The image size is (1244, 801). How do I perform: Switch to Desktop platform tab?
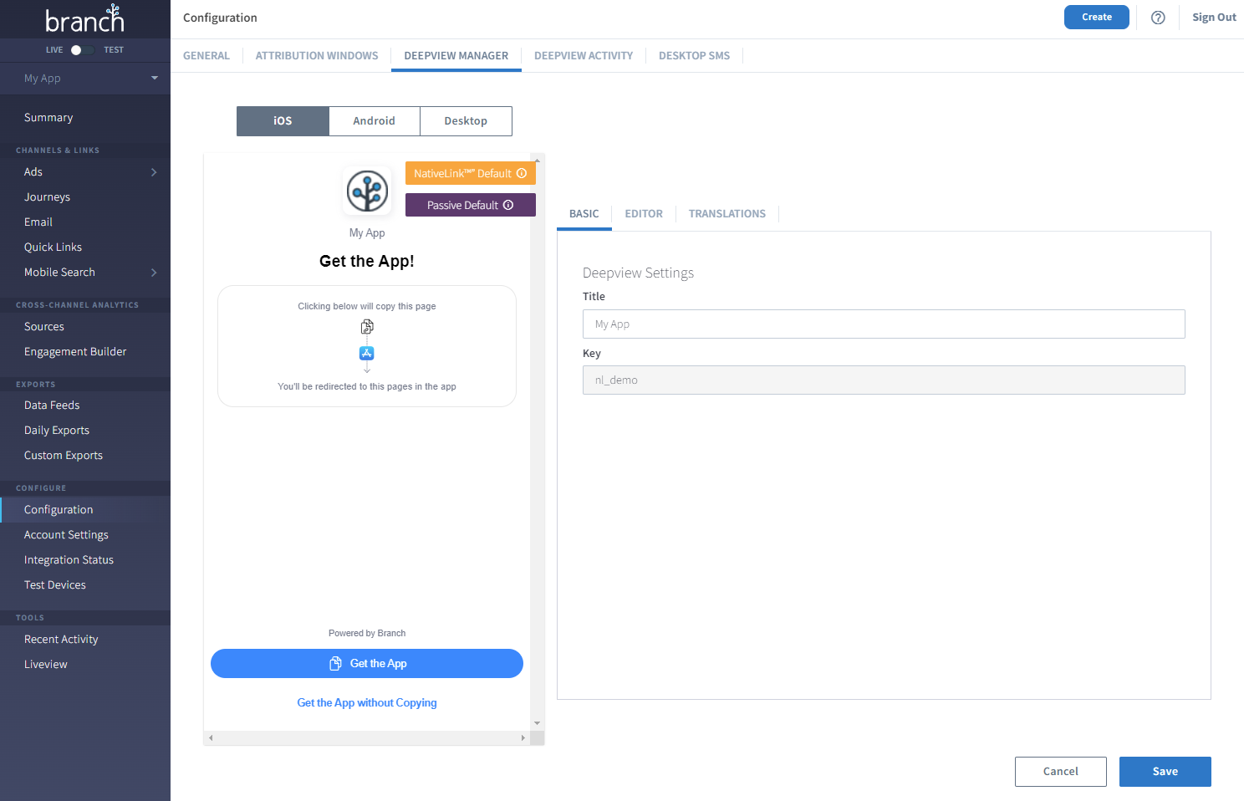coord(466,121)
